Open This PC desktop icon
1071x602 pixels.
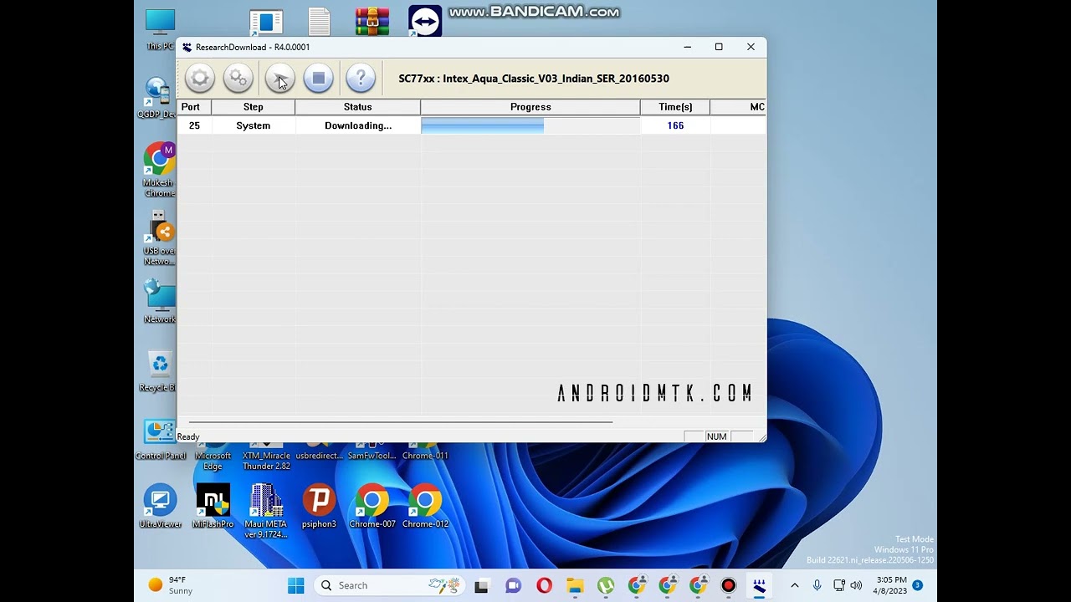pos(160,29)
